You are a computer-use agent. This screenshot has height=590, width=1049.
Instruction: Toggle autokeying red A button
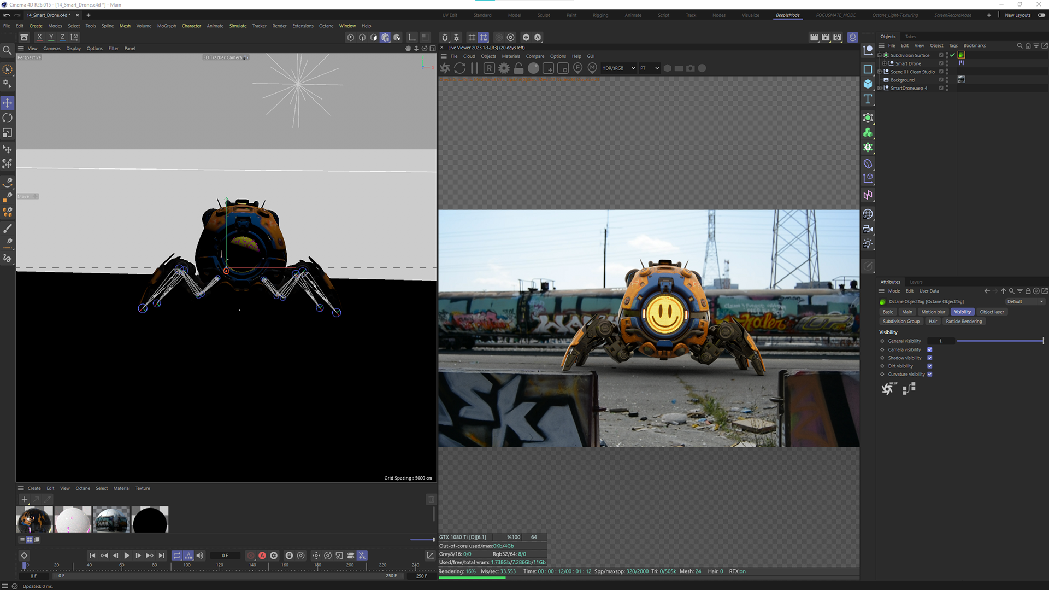coord(262,556)
